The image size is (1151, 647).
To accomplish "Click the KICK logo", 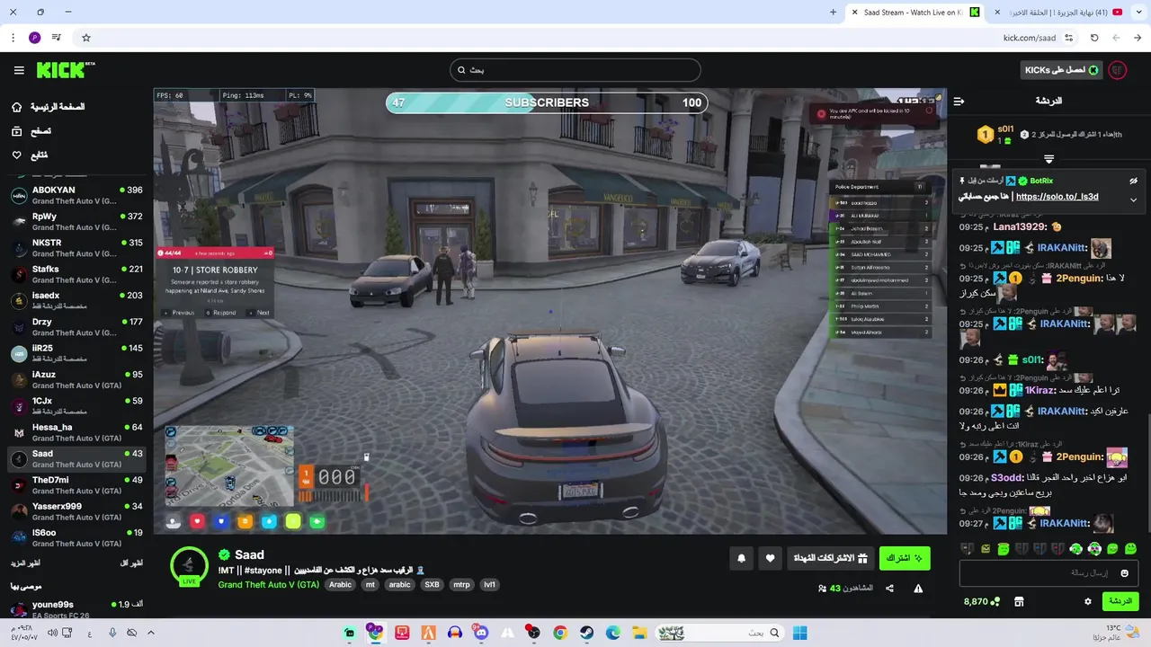I will point(66,70).
